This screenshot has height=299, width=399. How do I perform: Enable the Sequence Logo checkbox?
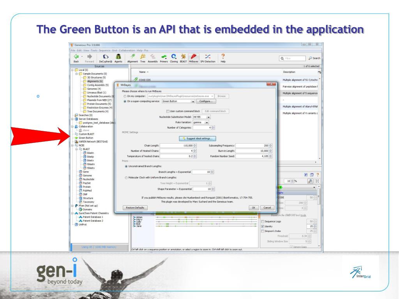pyautogui.click(x=263, y=222)
